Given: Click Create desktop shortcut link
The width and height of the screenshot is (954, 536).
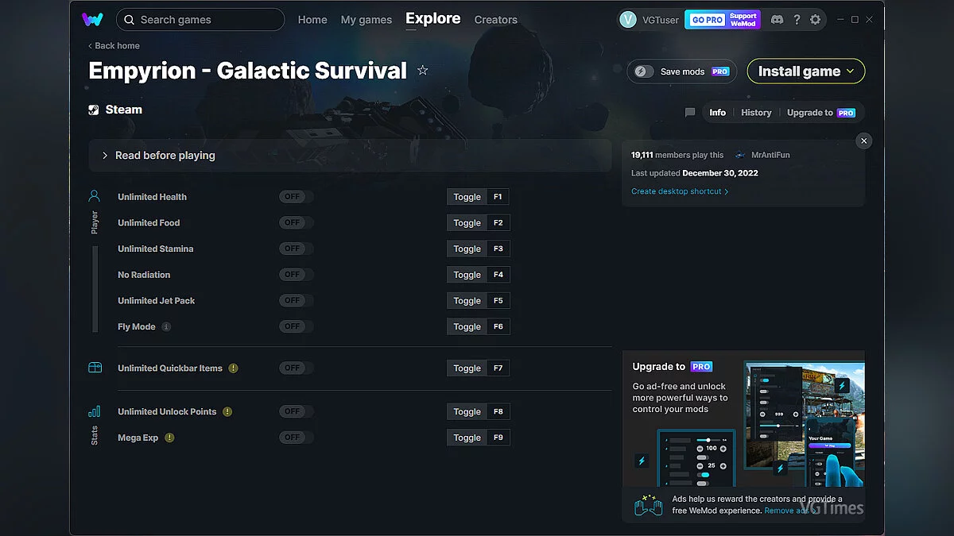Looking at the screenshot, I should click(680, 191).
